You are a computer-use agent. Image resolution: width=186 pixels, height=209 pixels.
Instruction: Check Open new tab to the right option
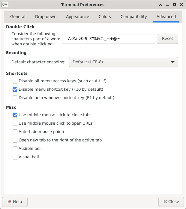(15, 140)
